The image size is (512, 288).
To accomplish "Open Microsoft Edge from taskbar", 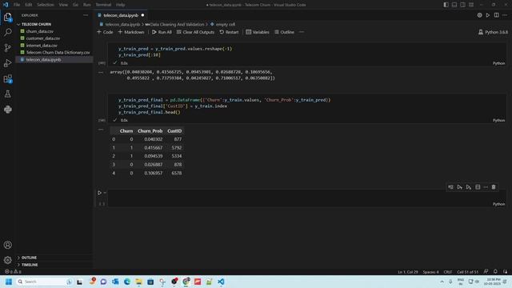I will [x=127, y=282].
